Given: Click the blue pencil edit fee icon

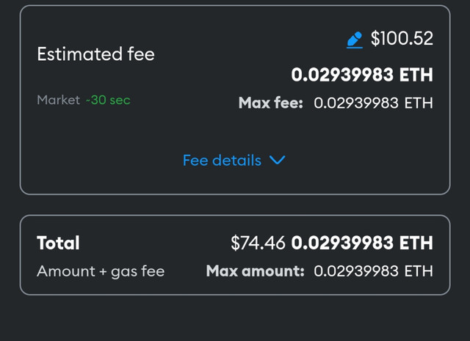Looking at the screenshot, I should pyautogui.click(x=354, y=40).
